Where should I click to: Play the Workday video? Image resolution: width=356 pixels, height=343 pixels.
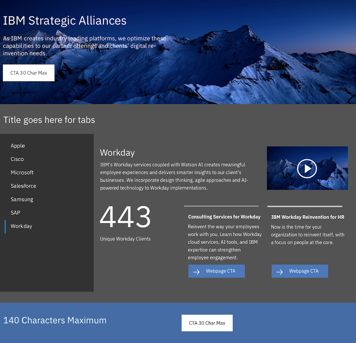tap(307, 168)
